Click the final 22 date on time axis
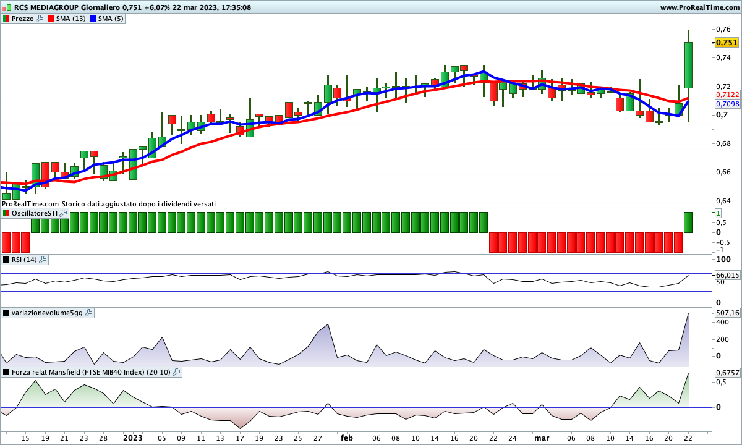 pyautogui.click(x=688, y=437)
